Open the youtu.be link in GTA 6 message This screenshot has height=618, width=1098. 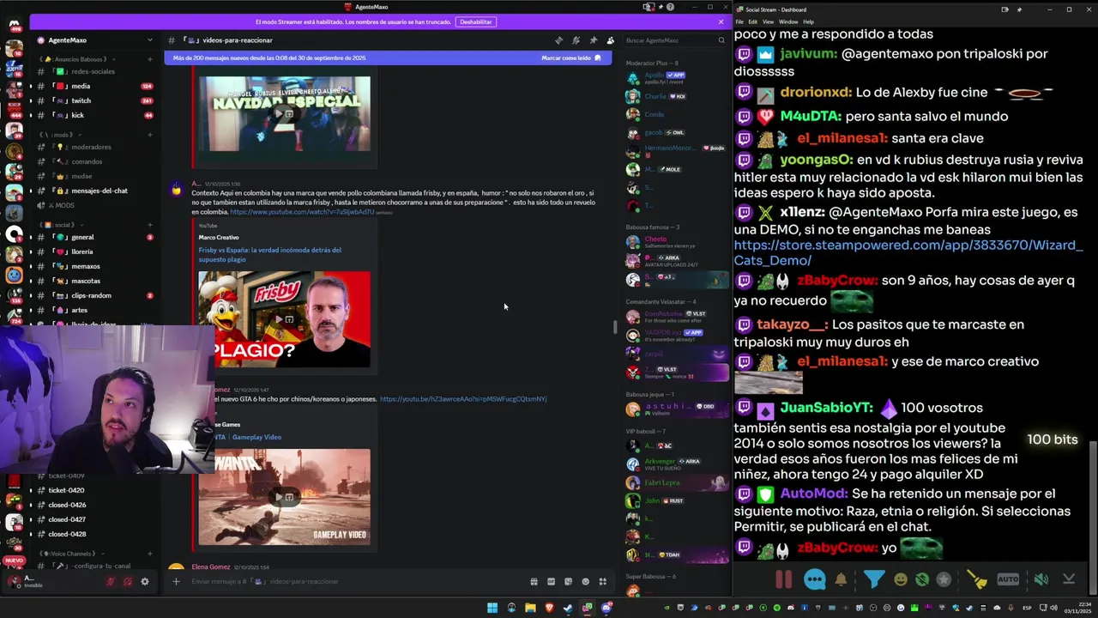pyautogui.click(x=463, y=399)
